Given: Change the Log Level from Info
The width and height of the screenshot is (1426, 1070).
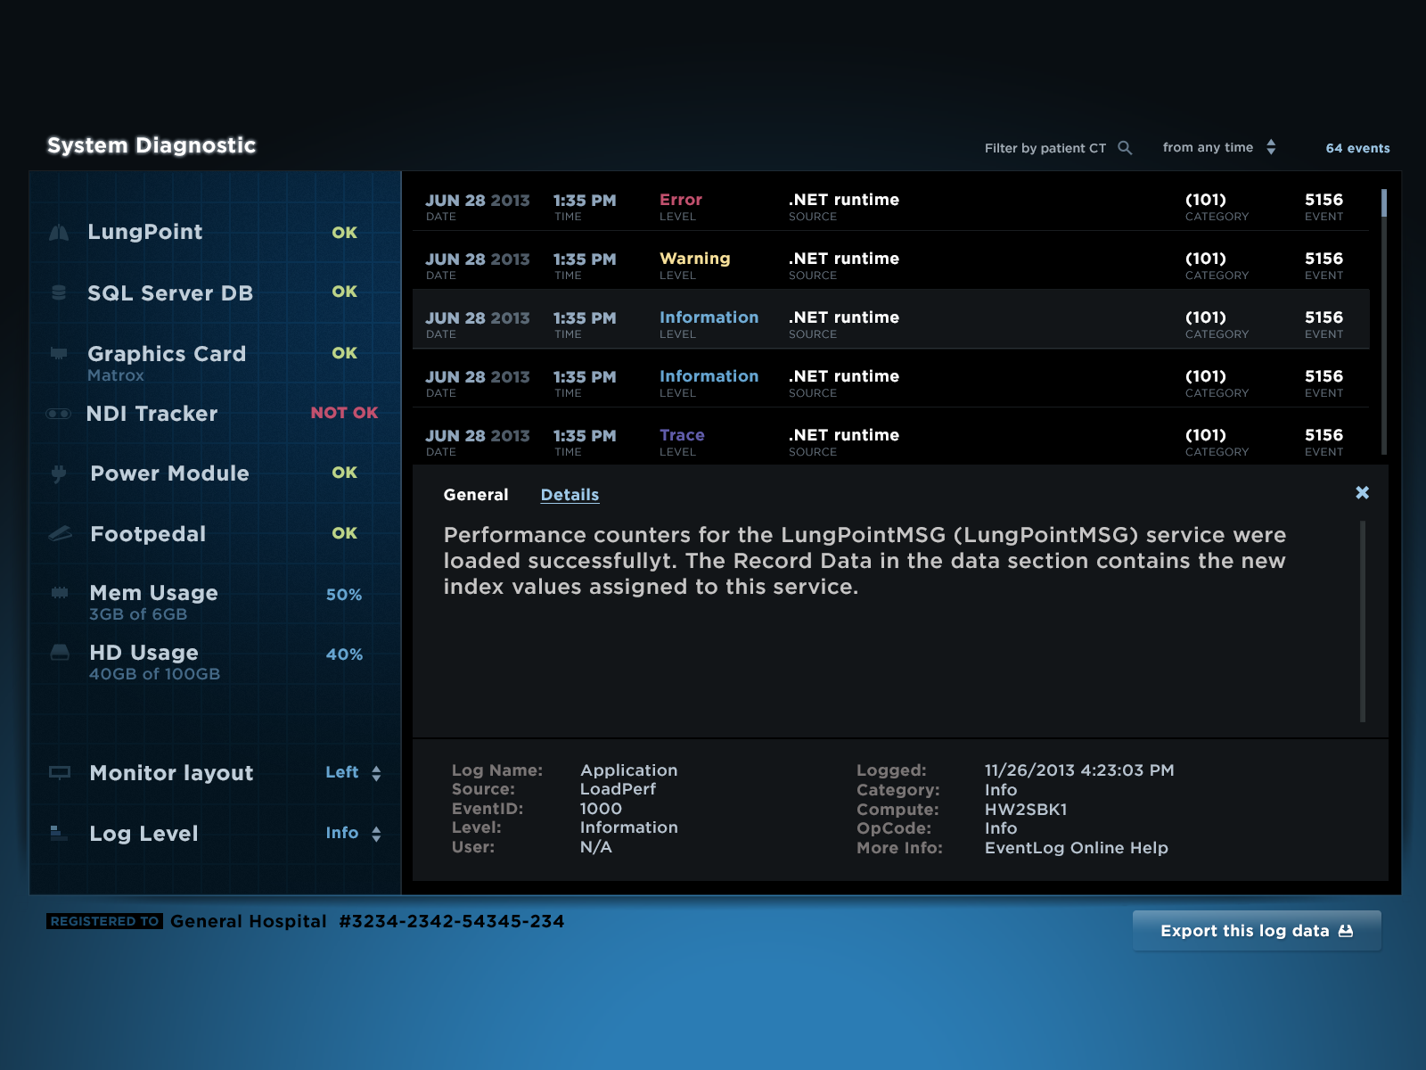Looking at the screenshot, I should tap(353, 833).
